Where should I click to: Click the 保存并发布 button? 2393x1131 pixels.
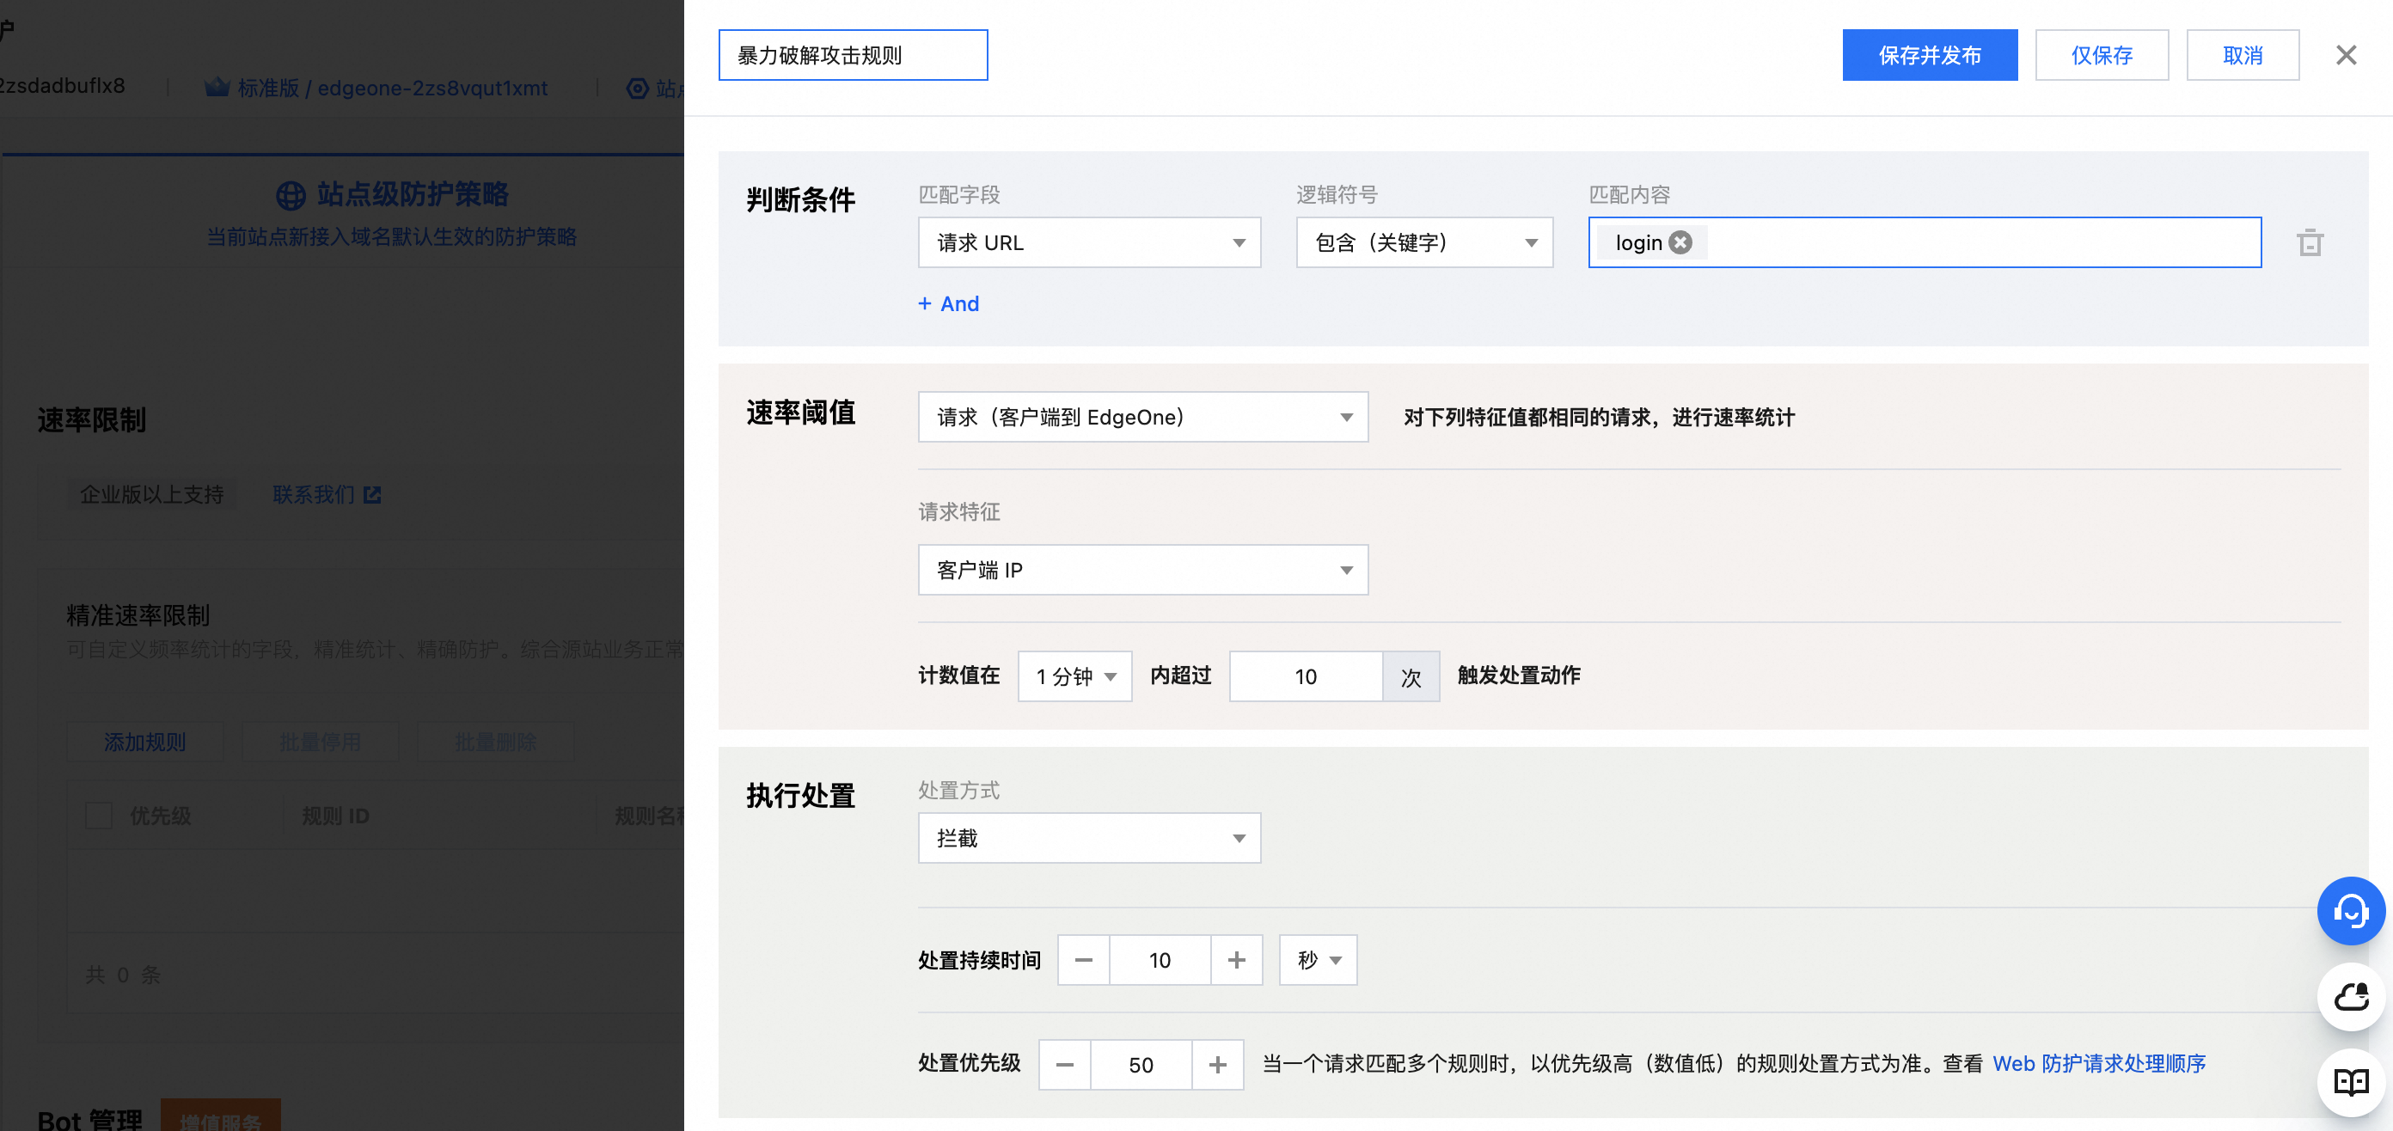pos(1930,55)
